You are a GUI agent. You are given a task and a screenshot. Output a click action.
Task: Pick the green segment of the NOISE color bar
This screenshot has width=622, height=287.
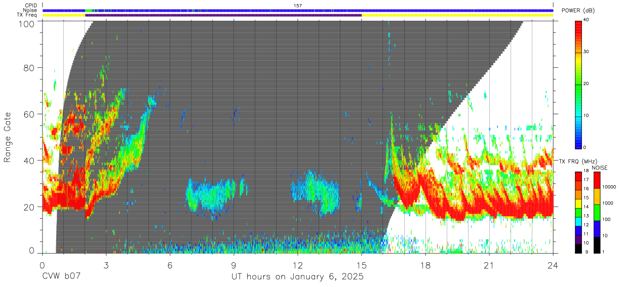pyautogui.click(x=597, y=213)
